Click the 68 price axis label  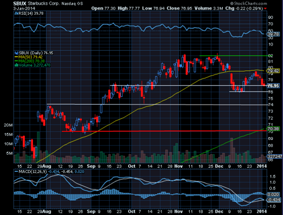(271, 145)
